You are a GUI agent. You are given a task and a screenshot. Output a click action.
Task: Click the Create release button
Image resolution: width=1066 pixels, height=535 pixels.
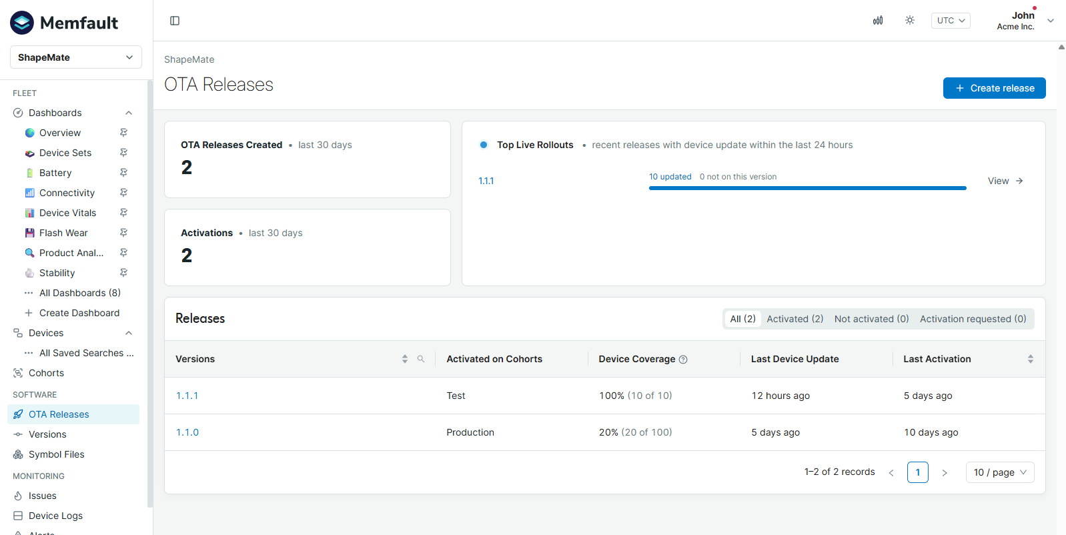[995, 88]
